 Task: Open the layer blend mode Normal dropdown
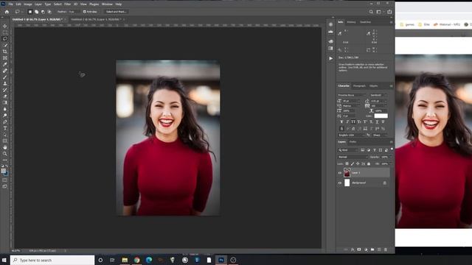353,157
